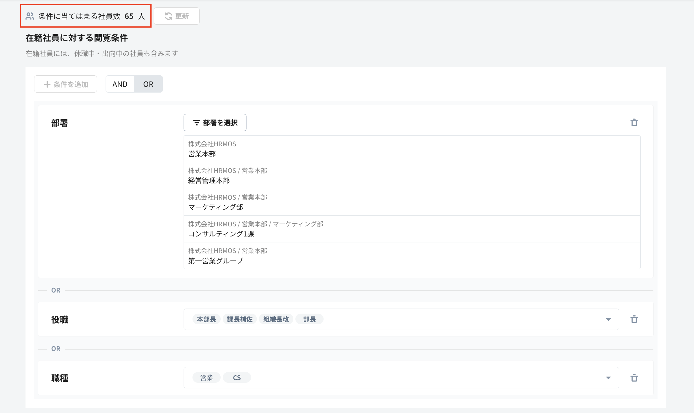The image size is (694, 413).
Task: Delete the 部署 condition with trash icon
Action: 634,123
